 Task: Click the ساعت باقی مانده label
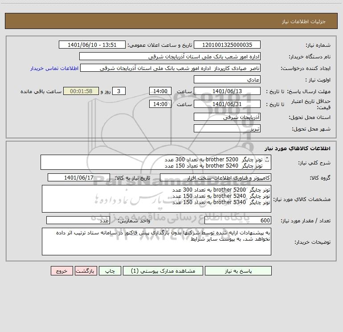pyautogui.click(x=41, y=91)
